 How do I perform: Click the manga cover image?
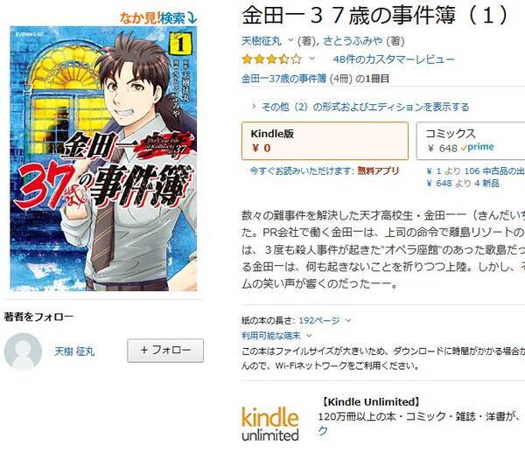[x=103, y=158]
